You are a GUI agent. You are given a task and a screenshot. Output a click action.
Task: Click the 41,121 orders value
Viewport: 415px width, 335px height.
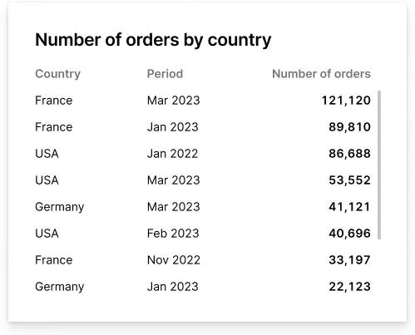coord(349,207)
